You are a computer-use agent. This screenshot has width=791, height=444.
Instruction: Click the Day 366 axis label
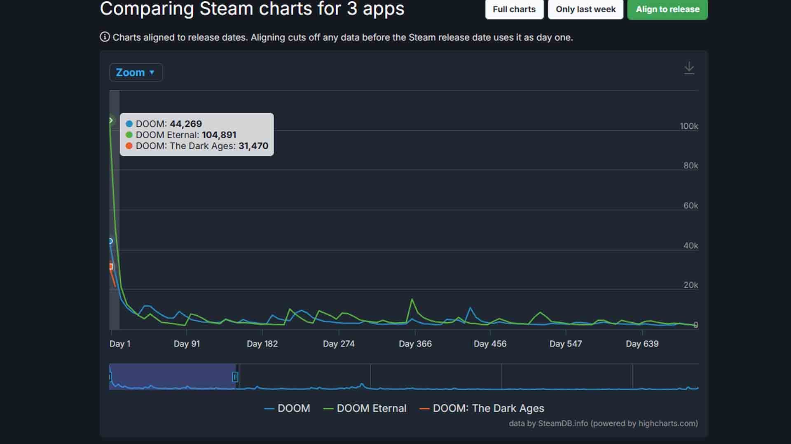(415, 344)
